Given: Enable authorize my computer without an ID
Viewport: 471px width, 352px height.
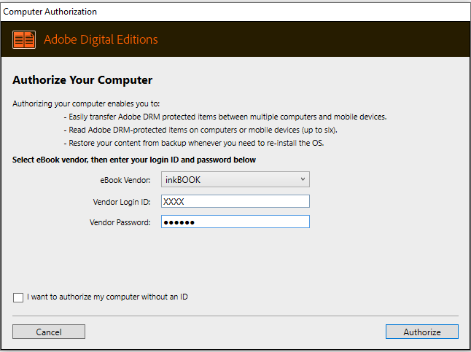Looking at the screenshot, I should [x=18, y=297].
